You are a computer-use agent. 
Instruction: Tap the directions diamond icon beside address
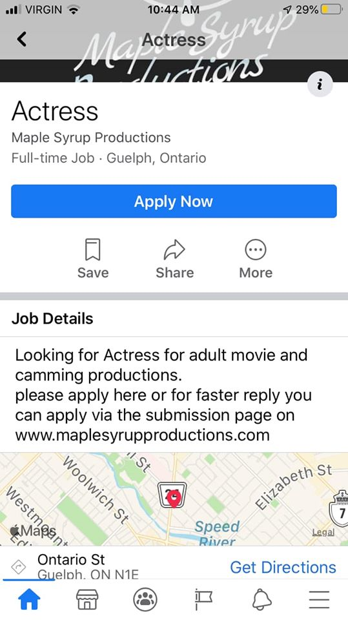pyautogui.click(x=18, y=568)
